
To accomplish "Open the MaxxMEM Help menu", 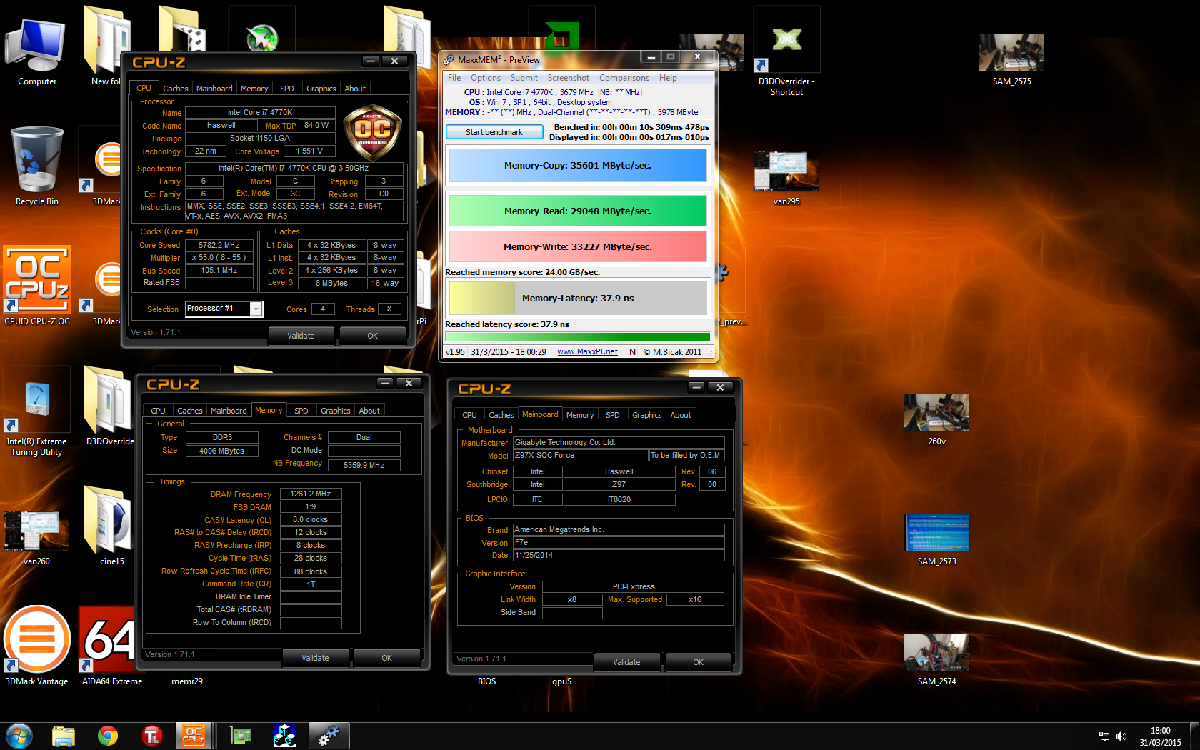I will coord(668,78).
